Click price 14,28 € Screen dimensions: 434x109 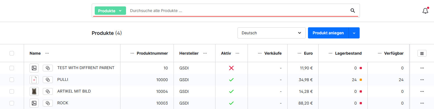tap(306, 91)
